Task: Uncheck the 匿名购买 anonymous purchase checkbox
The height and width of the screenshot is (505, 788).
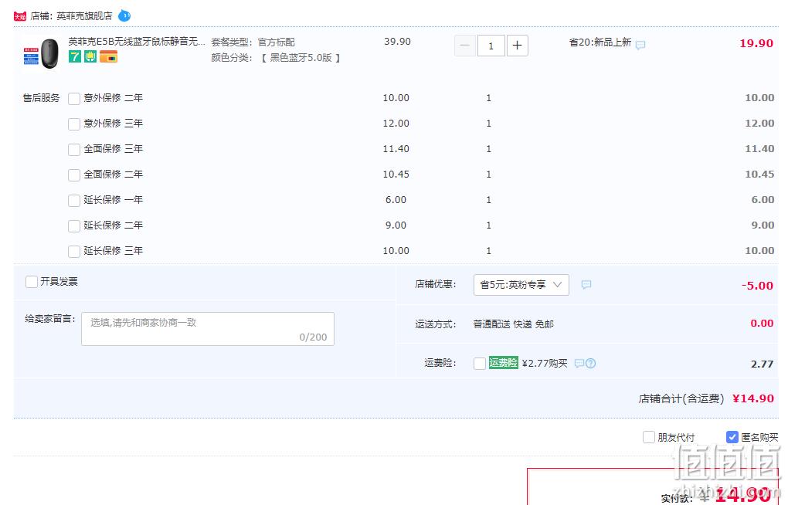Action: [732, 437]
